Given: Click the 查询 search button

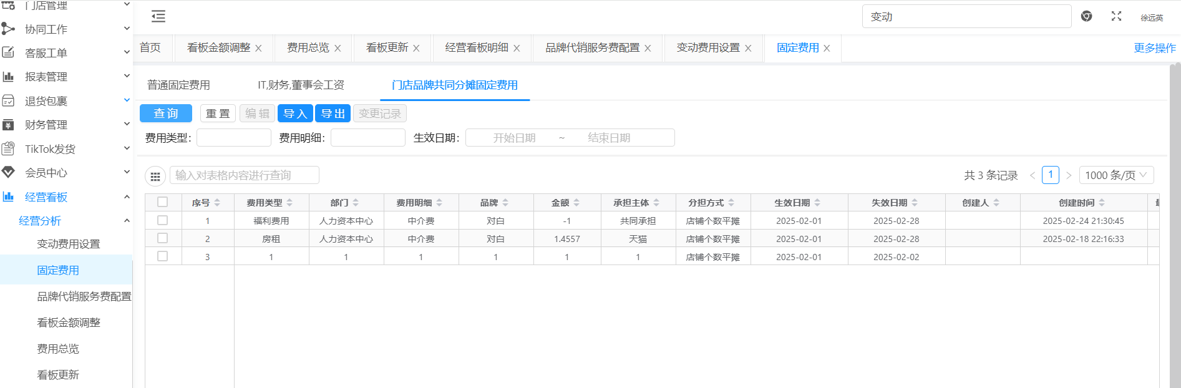Looking at the screenshot, I should click(166, 114).
